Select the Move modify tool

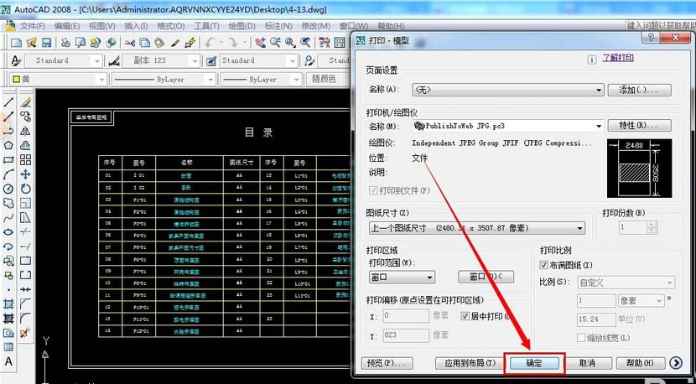tap(26, 174)
